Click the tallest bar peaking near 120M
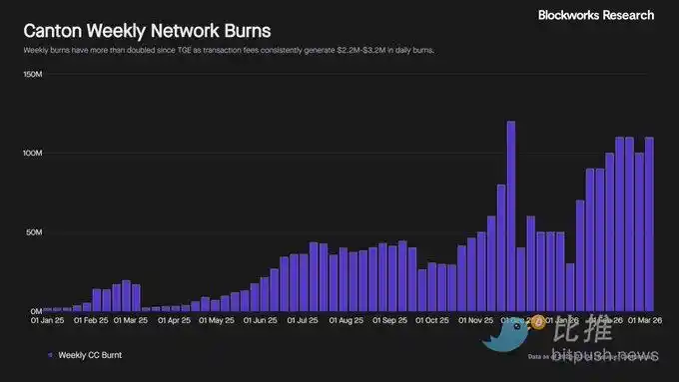The height and width of the screenshot is (382, 679). point(511,216)
